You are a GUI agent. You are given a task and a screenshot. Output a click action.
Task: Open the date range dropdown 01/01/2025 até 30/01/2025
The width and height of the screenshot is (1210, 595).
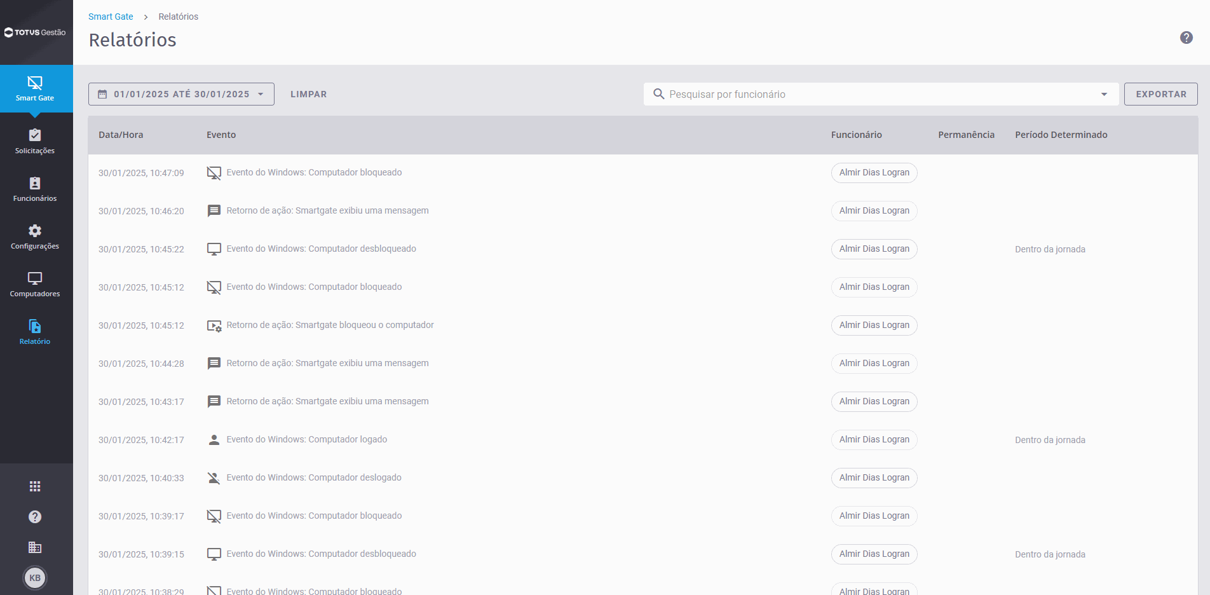tap(181, 94)
